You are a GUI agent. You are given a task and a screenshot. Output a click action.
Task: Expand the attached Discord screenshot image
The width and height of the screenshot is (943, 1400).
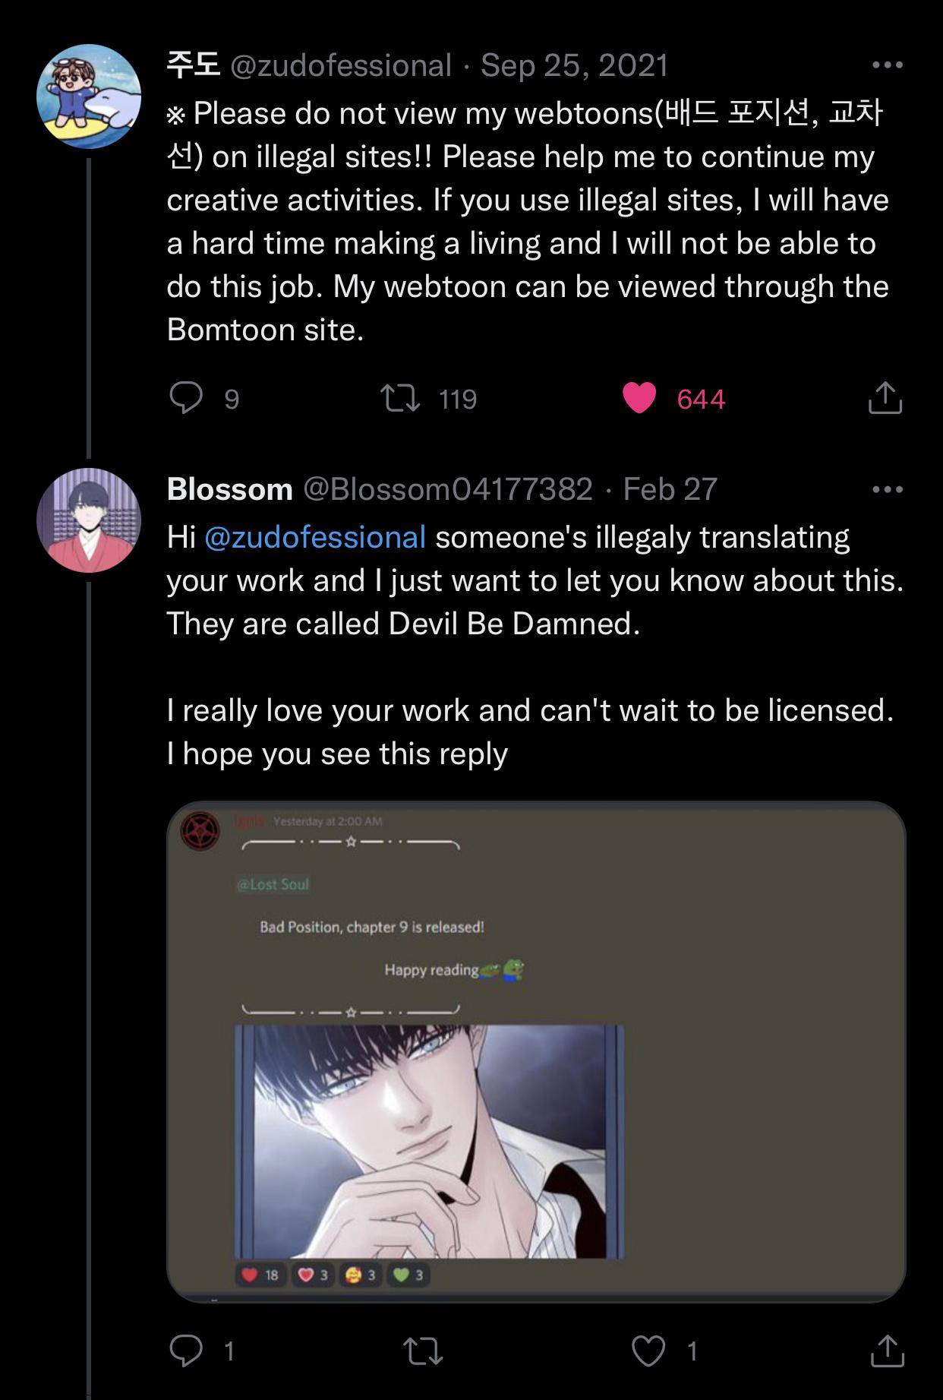pos(536,1051)
